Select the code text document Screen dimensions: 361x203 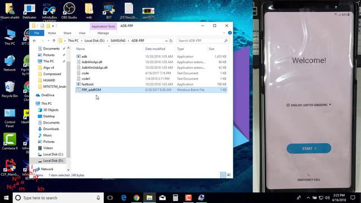tap(151, 73)
